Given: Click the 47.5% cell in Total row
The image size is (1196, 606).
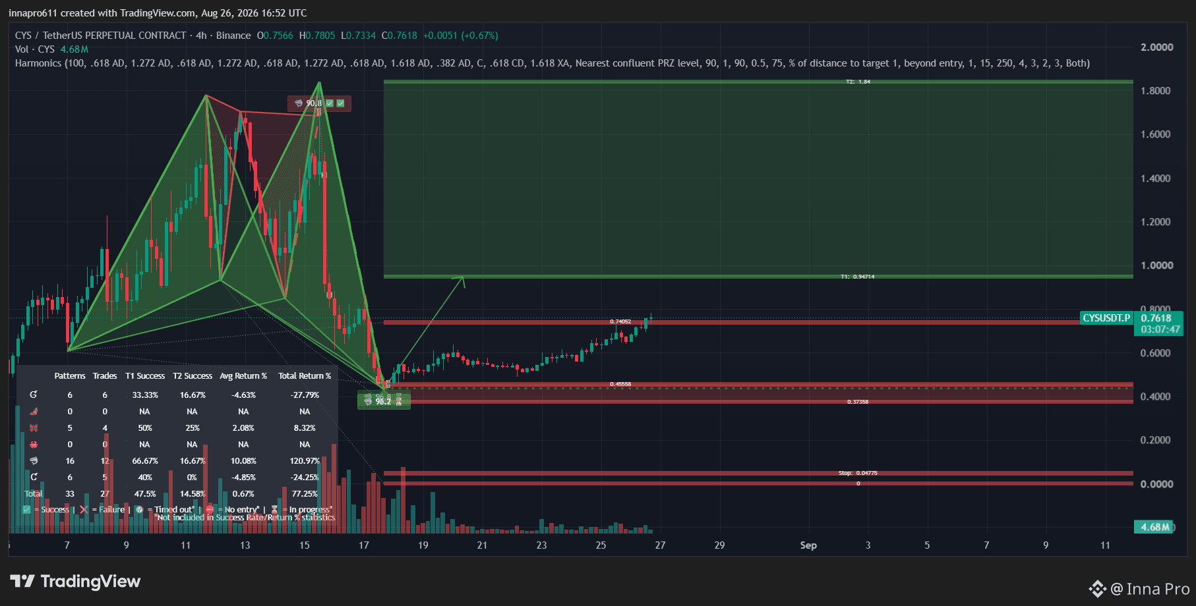Looking at the screenshot, I should (145, 494).
